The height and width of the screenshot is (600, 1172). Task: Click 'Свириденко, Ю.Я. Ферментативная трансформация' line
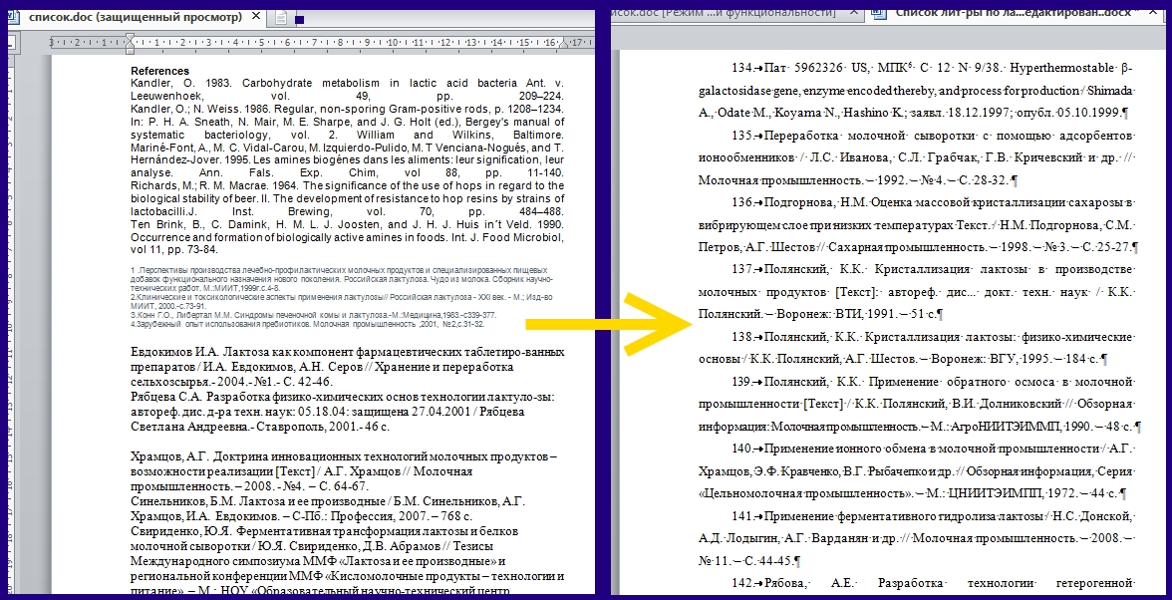tap(325, 531)
